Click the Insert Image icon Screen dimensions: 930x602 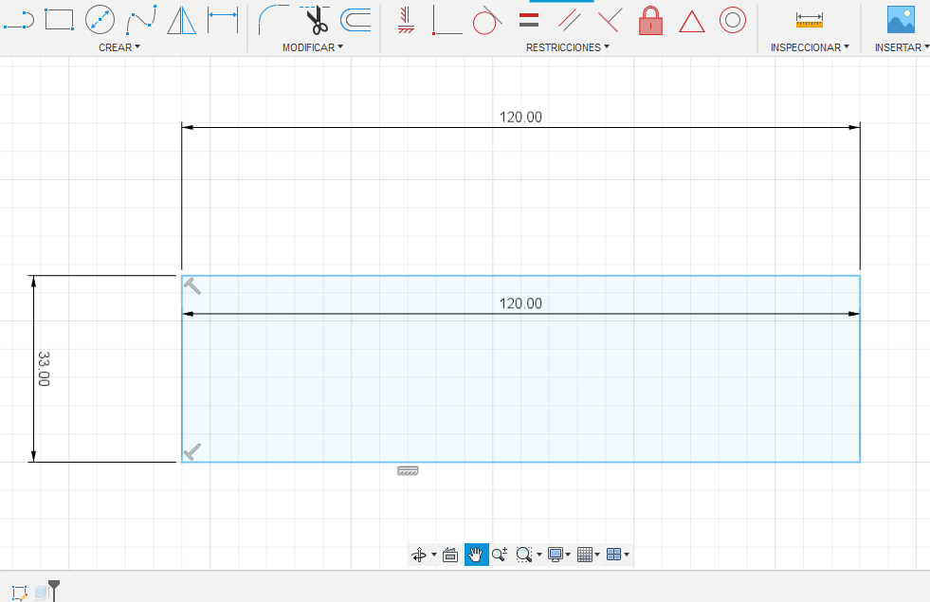901,20
